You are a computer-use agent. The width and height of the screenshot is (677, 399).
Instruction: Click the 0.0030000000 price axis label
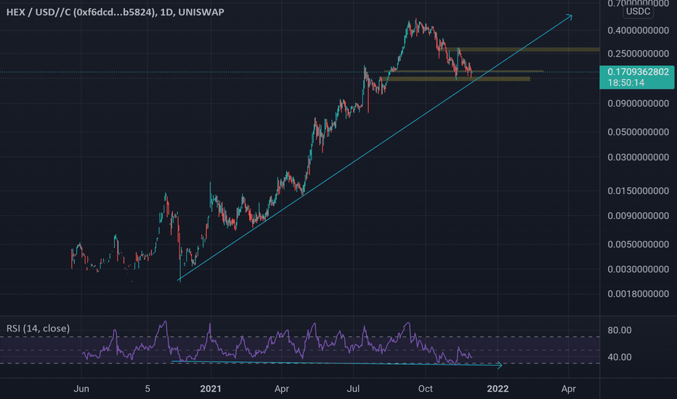tap(639, 269)
